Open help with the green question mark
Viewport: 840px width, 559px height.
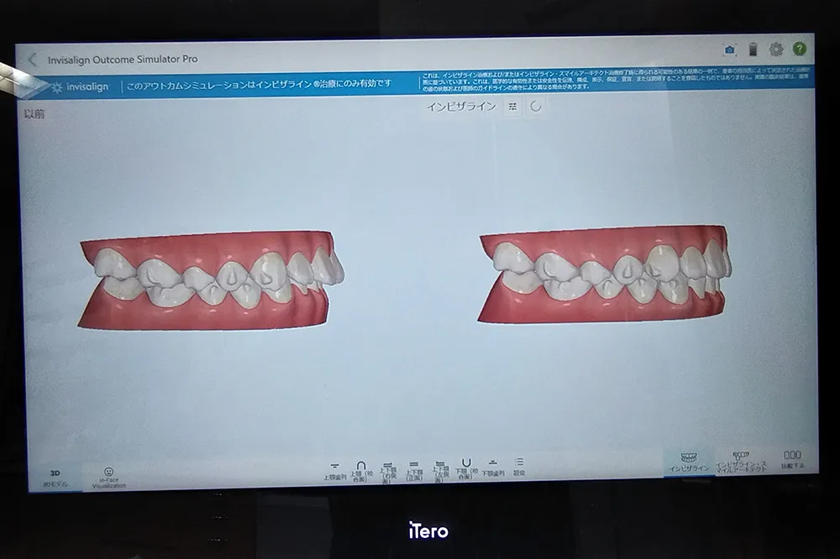pyautogui.click(x=799, y=50)
